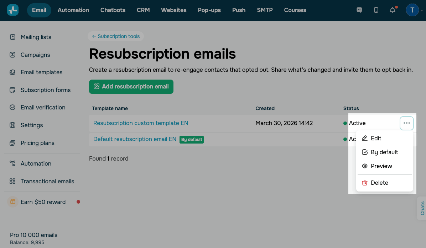Click Add resubscription email button

pos(131,87)
